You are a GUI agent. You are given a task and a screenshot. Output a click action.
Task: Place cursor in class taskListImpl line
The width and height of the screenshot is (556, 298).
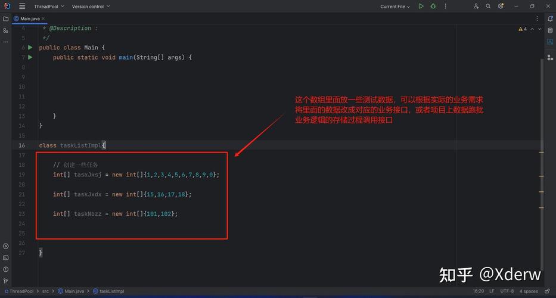(72, 145)
